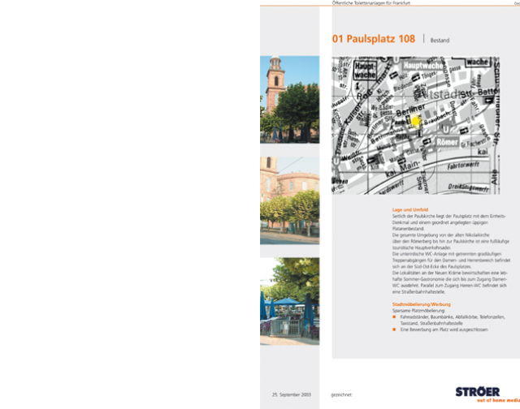Select the Römer label on the map
The height and width of the screenshot is (409, 520).
tap(448, 140)
